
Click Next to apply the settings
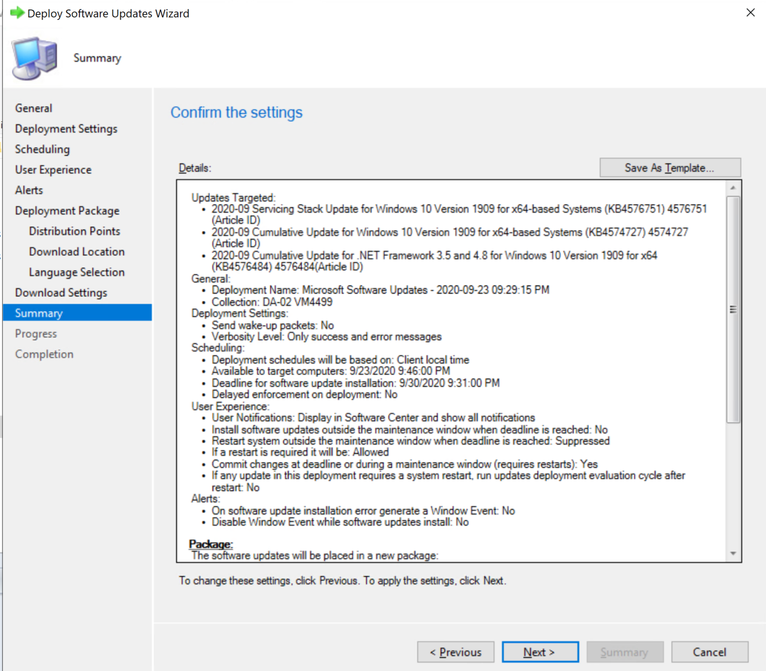pyautogui.click(x=540, y=652)
